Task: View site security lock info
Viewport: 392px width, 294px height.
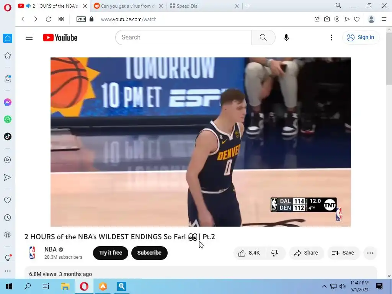Action: pos(91,19)
